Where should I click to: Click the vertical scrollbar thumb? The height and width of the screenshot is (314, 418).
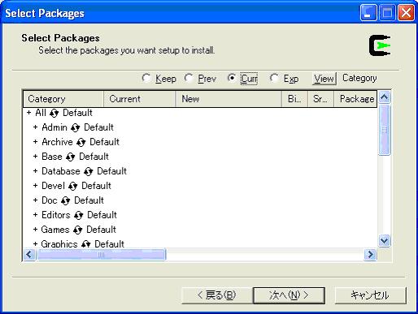pyautogui.click(x=385, y=130)
